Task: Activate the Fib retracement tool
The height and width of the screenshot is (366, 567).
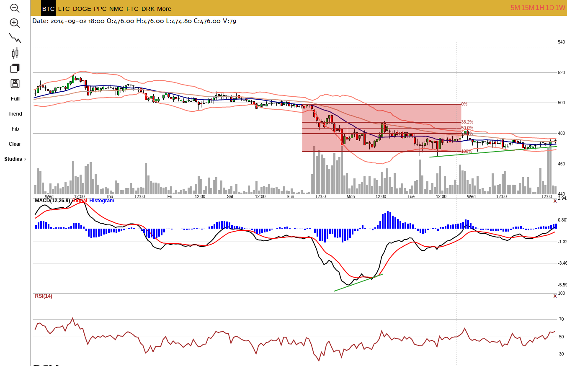Action: pyautogui.click(x=15, y=129)
